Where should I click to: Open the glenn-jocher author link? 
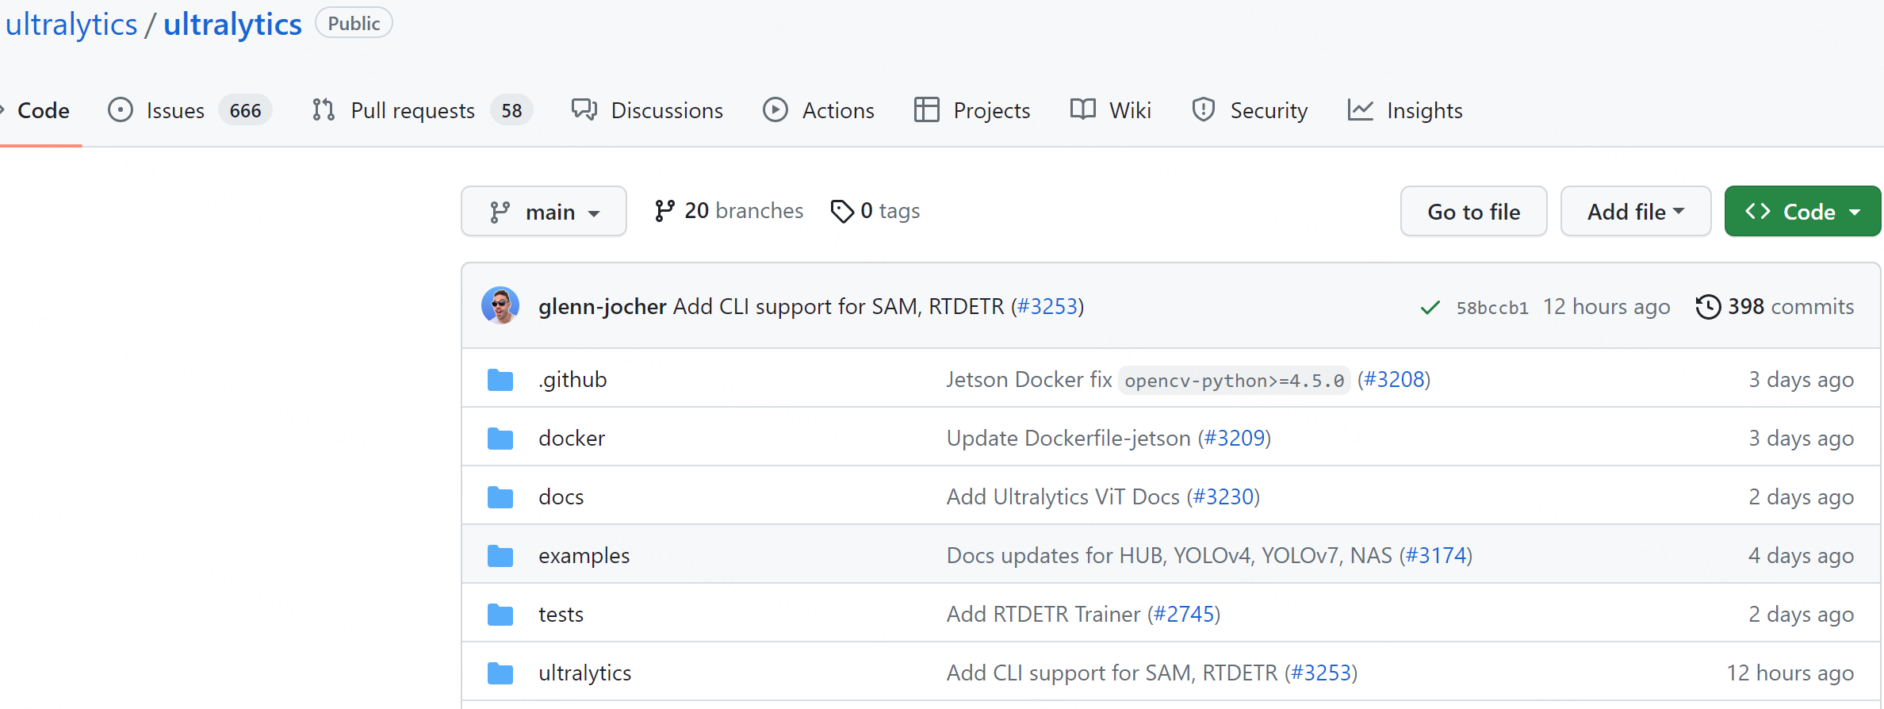tap(602, 306)
